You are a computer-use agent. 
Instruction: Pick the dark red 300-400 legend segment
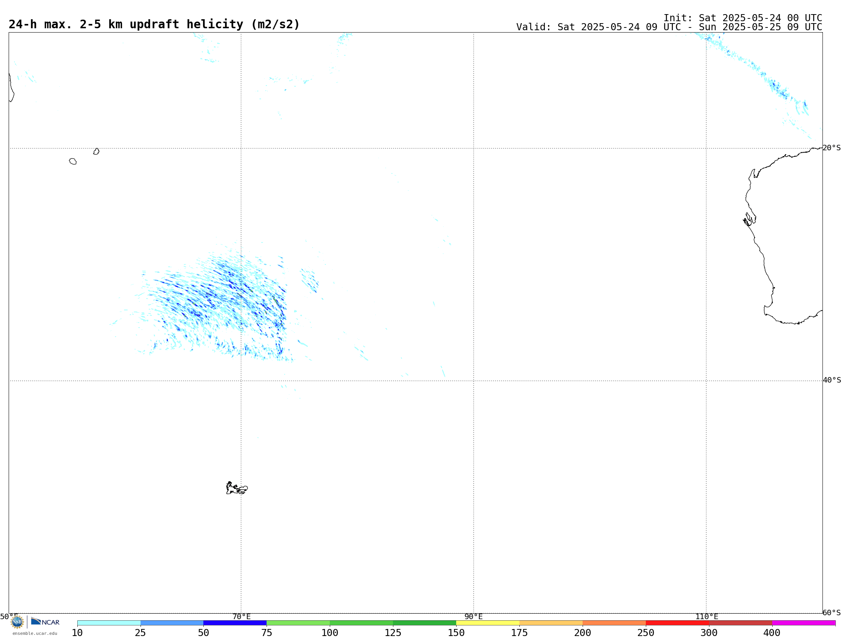(741, 623)
